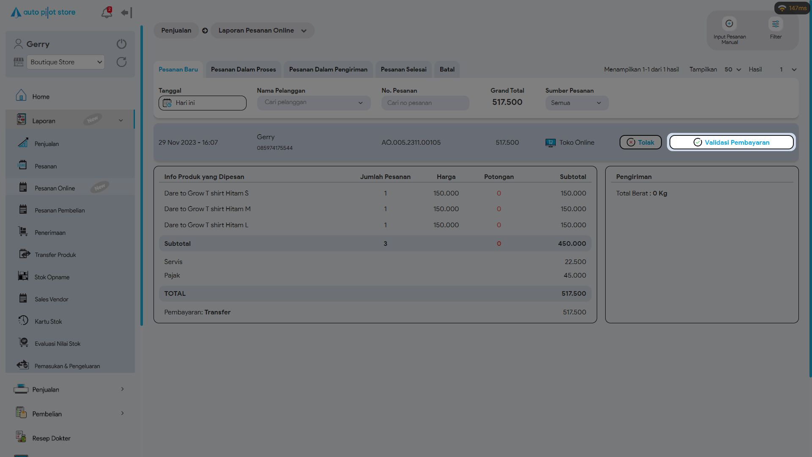This screenshot has height=457, width=812.
Task: Click the power logout icon
Action: click(121, 44)
